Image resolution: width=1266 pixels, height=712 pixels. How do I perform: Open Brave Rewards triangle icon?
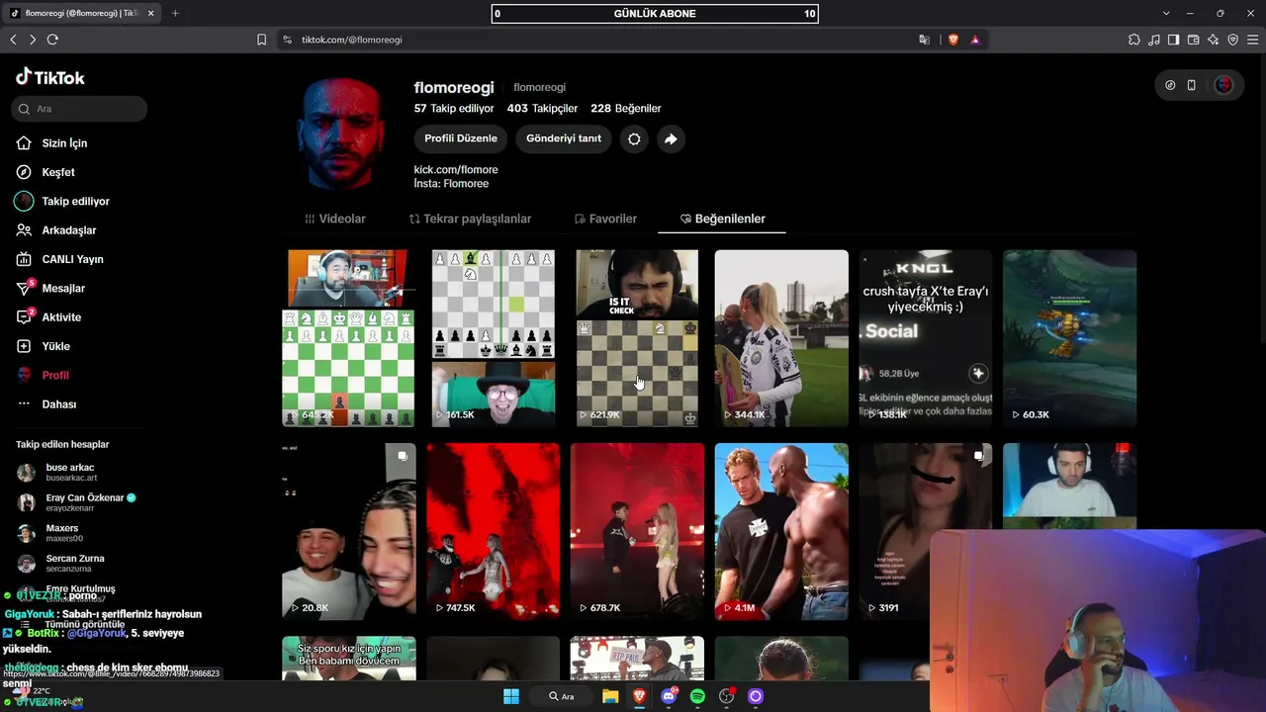coord(975,40)
